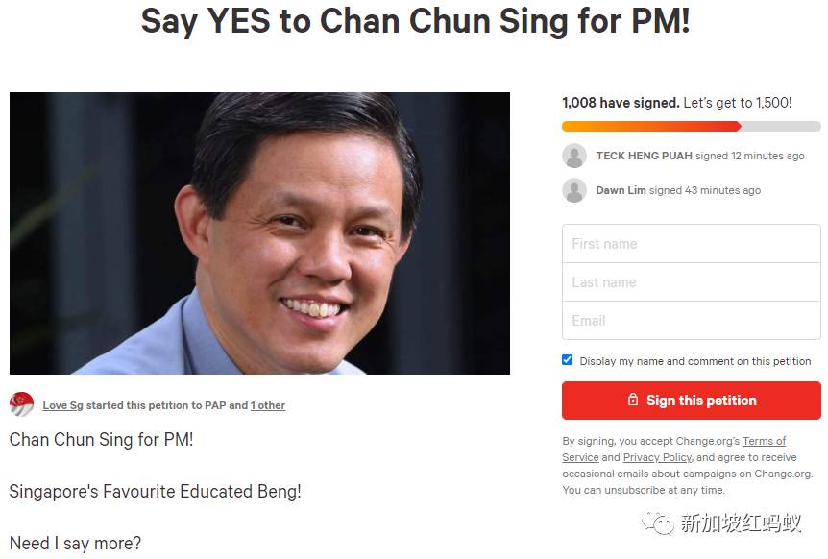Open the "1 other" recipients link
This screenshot has height=559, width=828.
click(x=268, y=405)
